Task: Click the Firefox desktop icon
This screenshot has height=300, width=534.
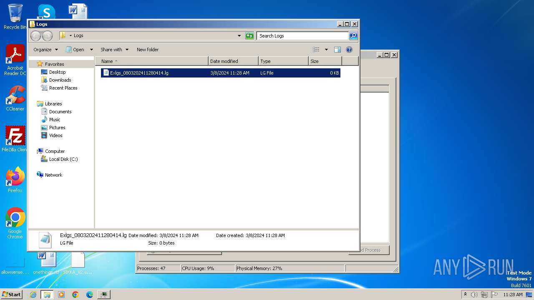Action: (15, 180)
